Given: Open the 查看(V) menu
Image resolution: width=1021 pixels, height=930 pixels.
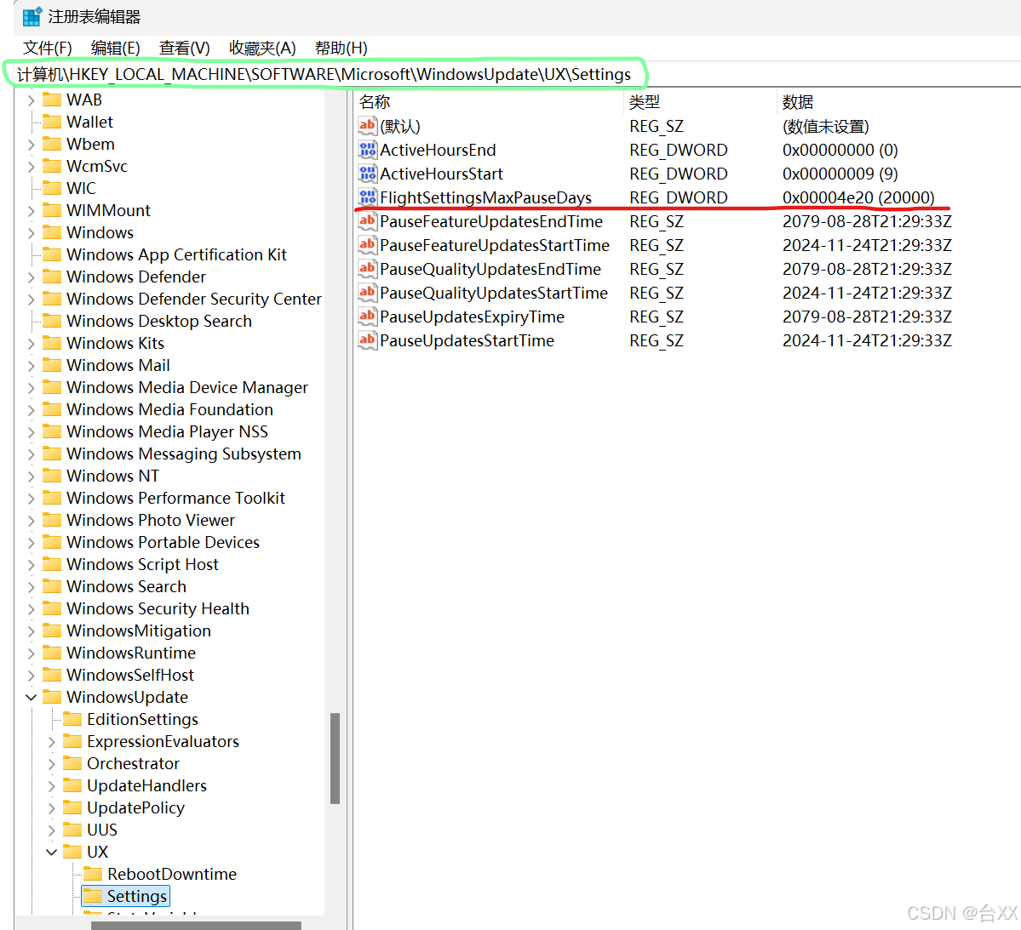Looking at the screenshot, I should pyautogui.click(x=184, y=48).
